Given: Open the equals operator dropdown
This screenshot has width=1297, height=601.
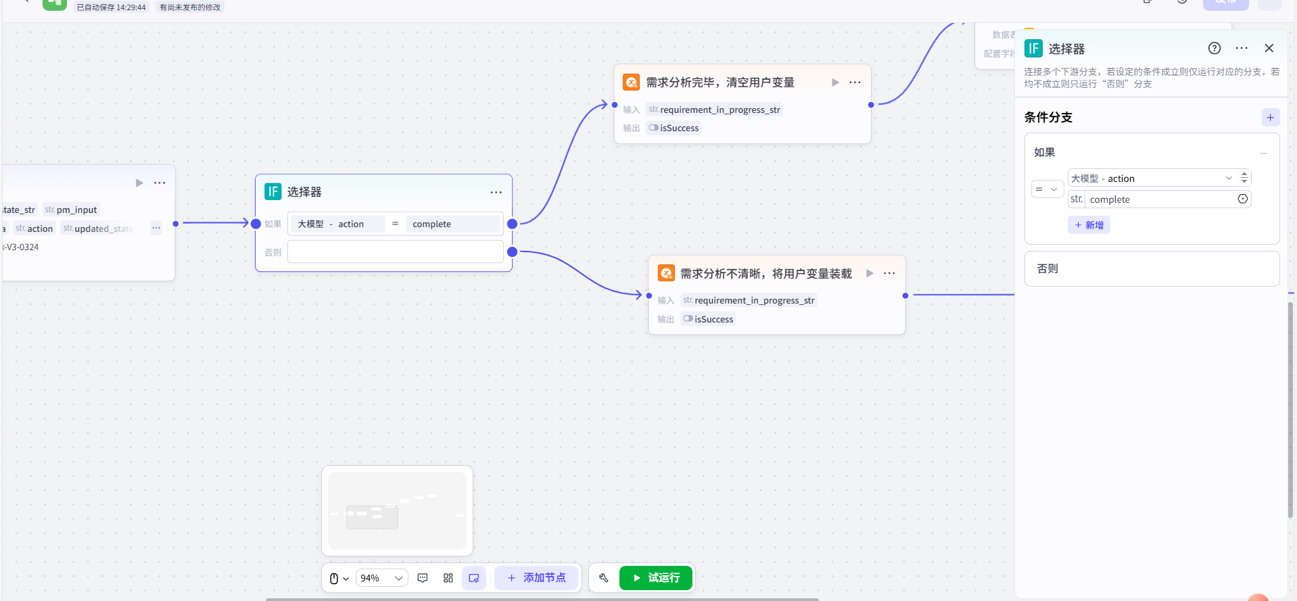Looking at the screenshot, I should click(x=1046, y=189).
